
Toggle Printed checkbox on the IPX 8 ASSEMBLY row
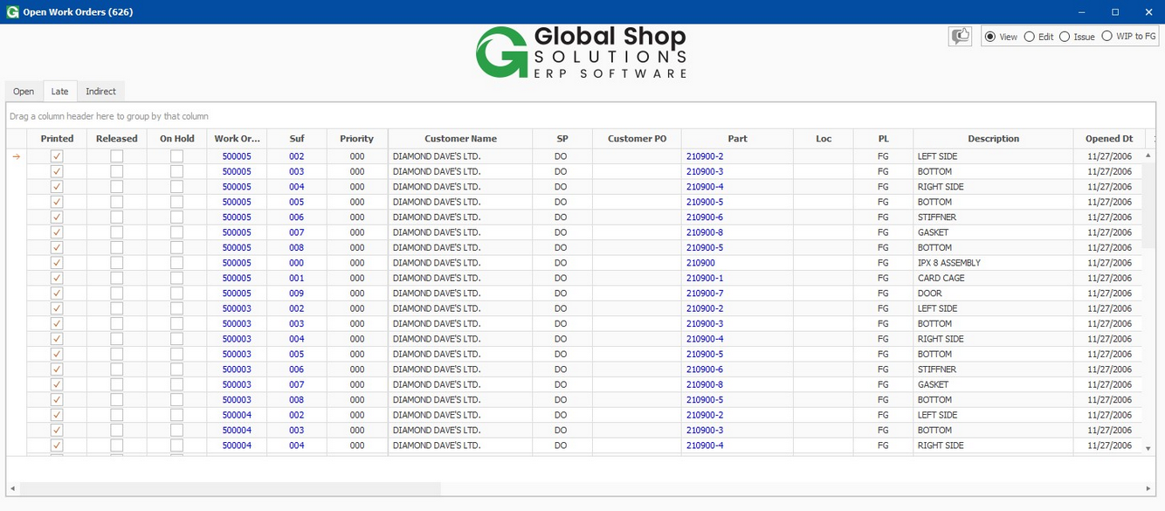tap(57, 263)
